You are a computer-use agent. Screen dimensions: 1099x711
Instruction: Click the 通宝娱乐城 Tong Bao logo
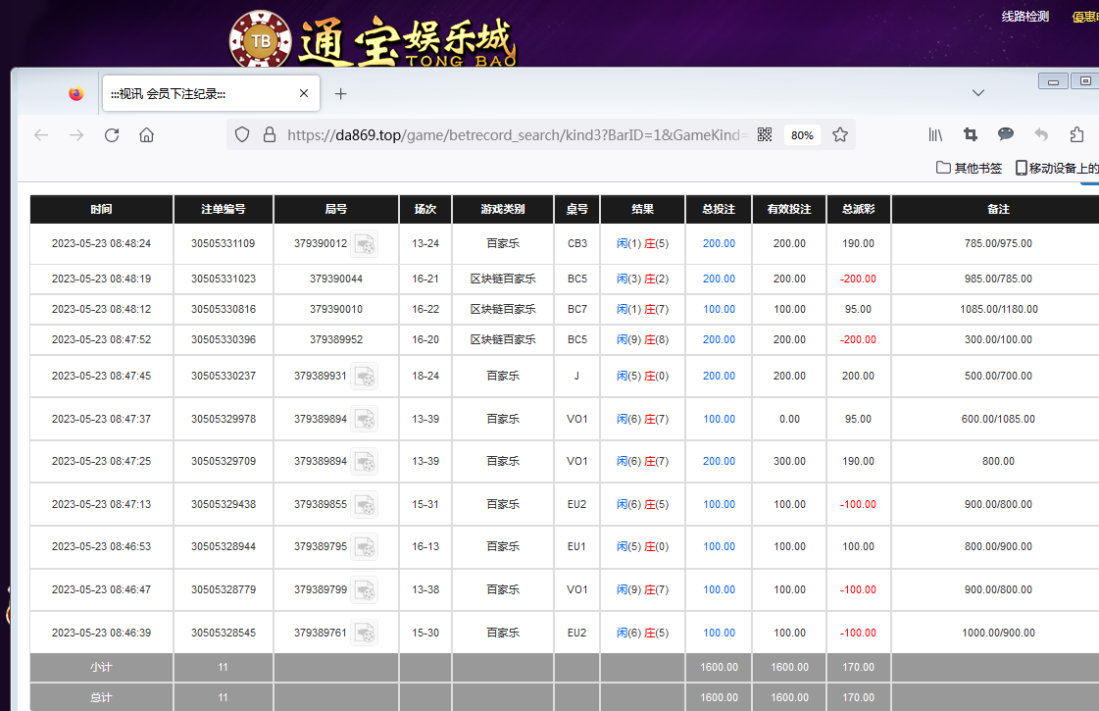tap(373, 40)
